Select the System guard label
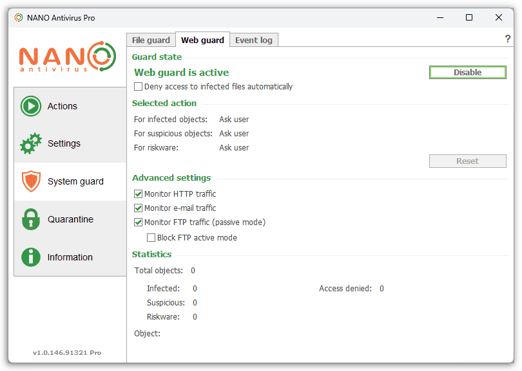The width and height of the screenshot is (522, 371). coord(75,182)
